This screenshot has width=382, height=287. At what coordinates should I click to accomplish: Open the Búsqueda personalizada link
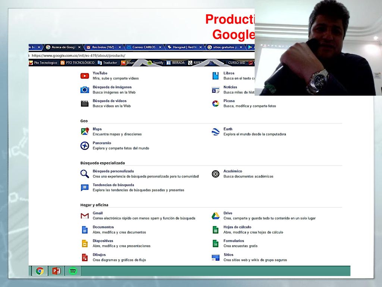coord(113,171)
